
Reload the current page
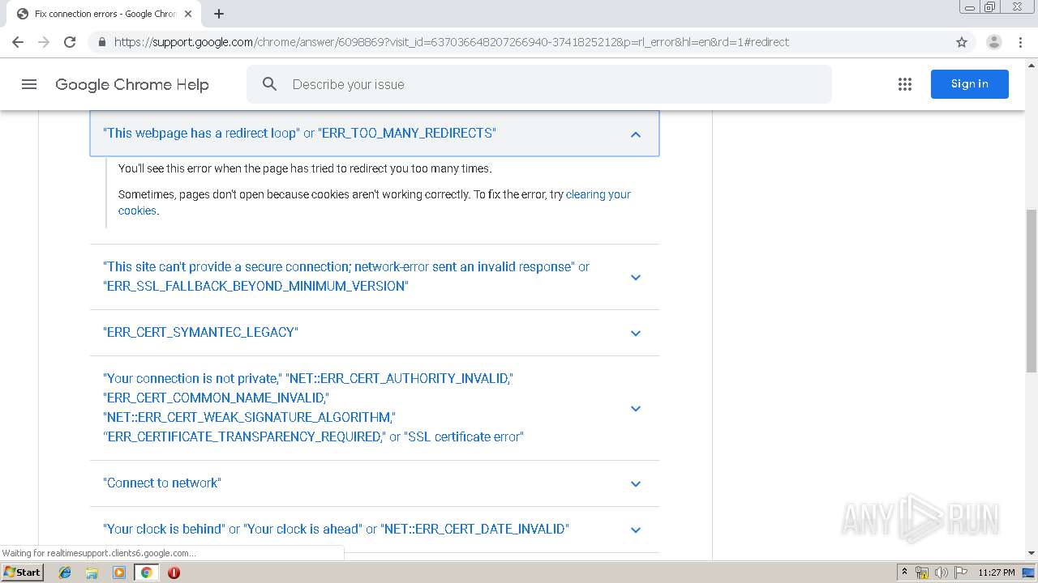point(70,42)
